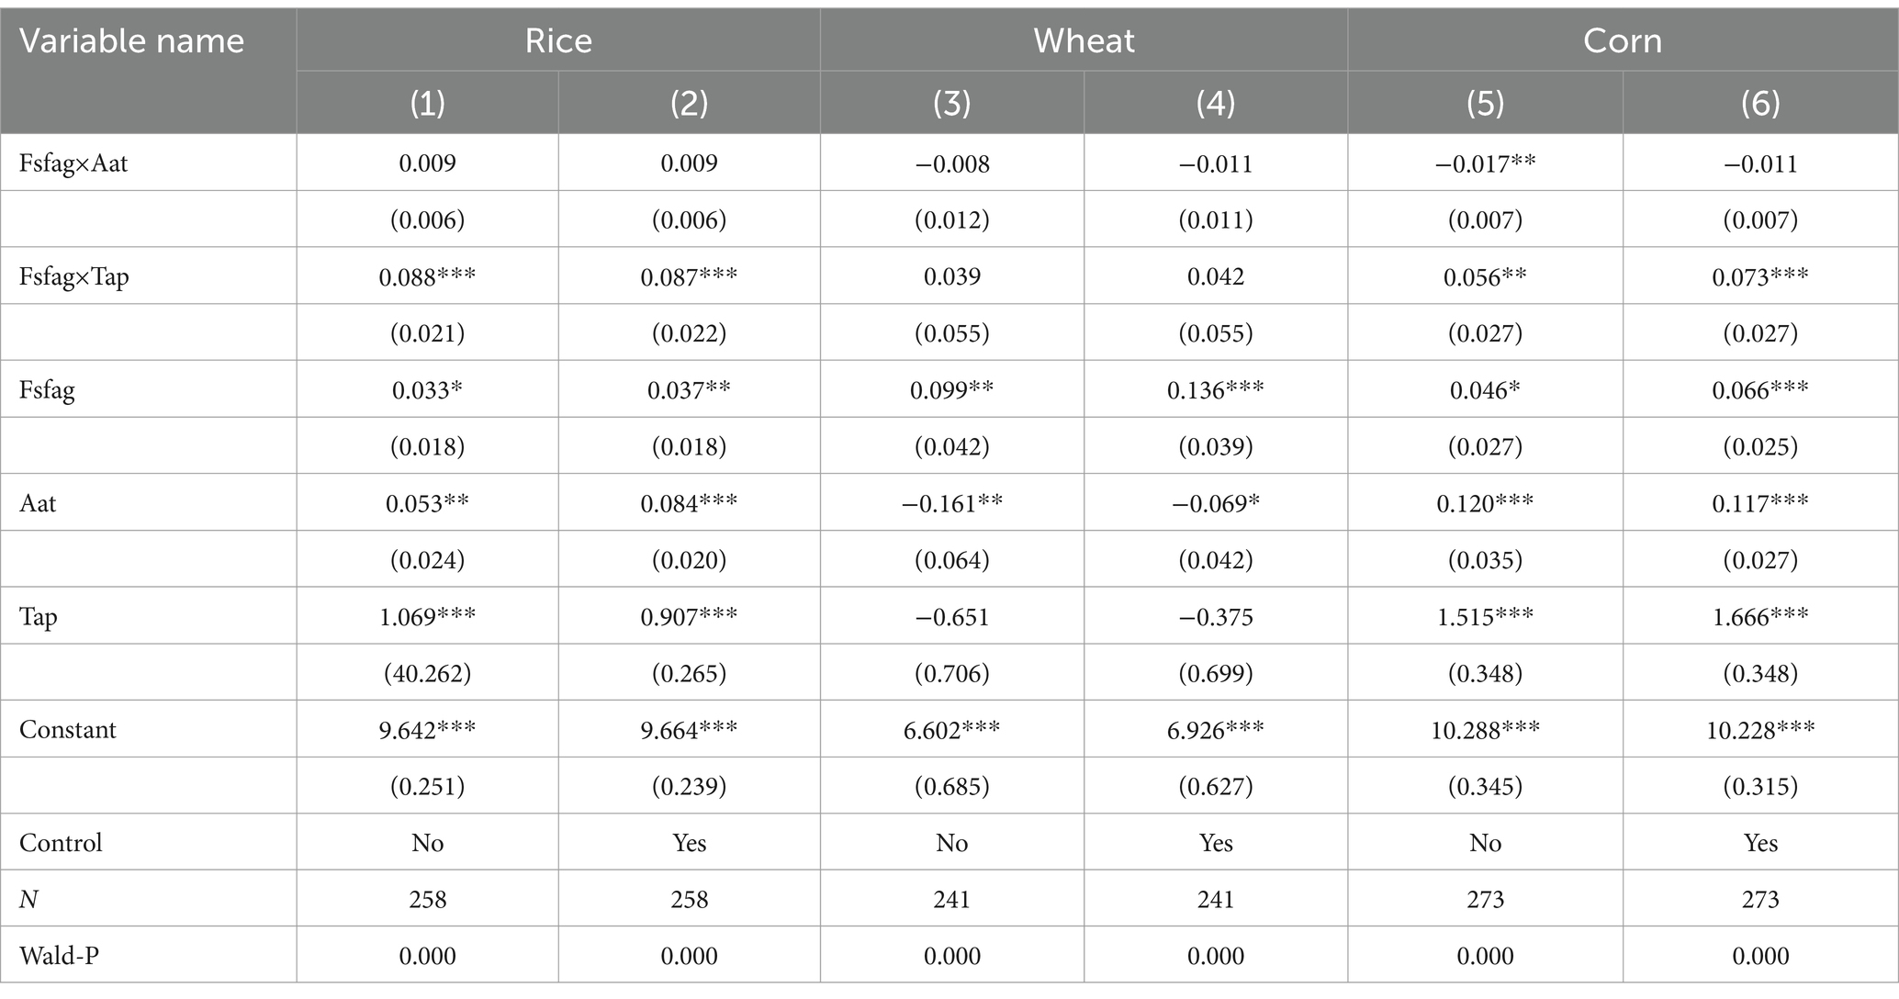
Task: Select the Wheat column group header
Action: 1084,41
